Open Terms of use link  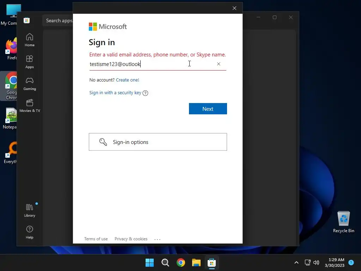96,239
